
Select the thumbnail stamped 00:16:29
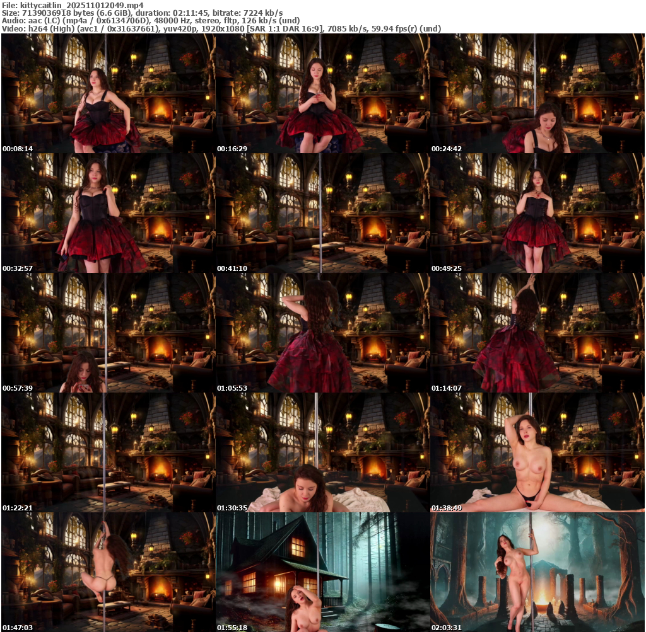[322, 93]
